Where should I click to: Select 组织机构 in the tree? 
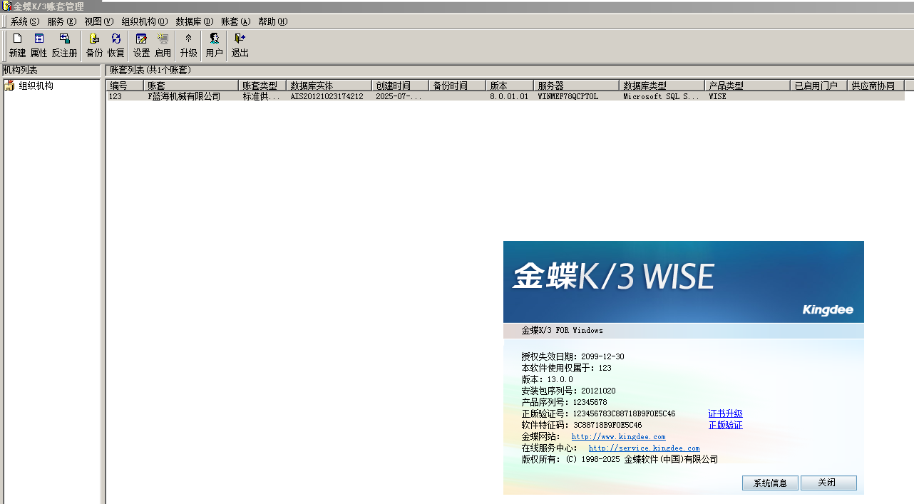click(x=36, y=86)
